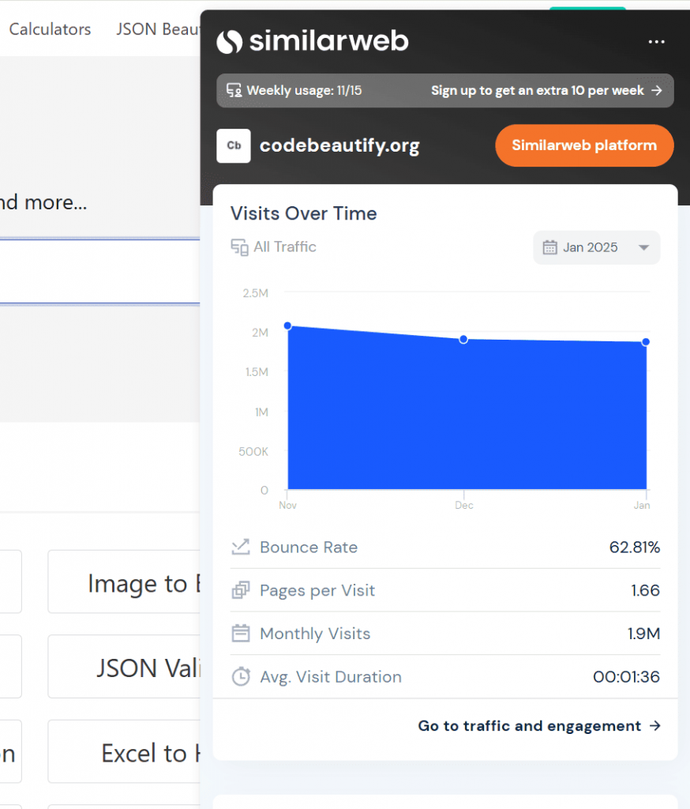The height and width of the screenshot is (809, 690).
Task: Click the All Traffic devices icon
Action: point(239,247)
